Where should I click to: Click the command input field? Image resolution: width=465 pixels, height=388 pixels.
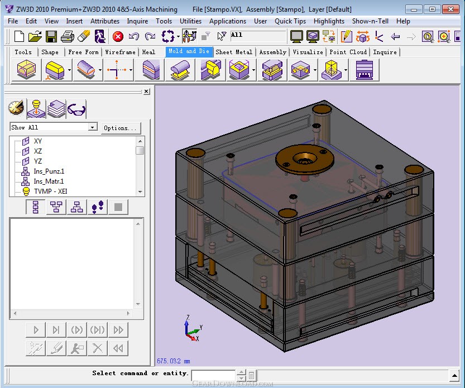213,375
